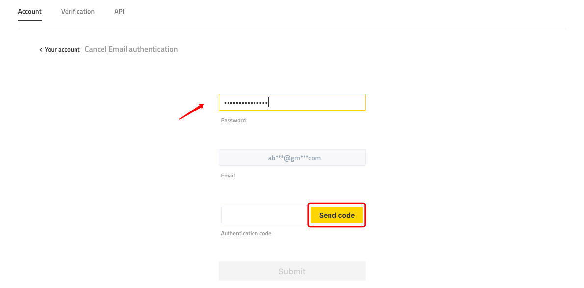The image size is (584, 288).
Task: Click into the Authentication code field
Action: pos(265,215)
